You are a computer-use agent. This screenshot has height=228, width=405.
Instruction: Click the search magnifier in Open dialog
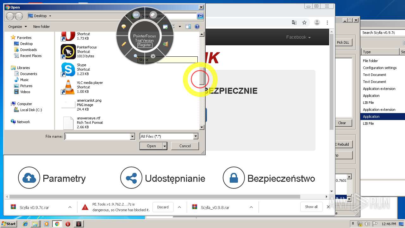(x=200, y=16)
